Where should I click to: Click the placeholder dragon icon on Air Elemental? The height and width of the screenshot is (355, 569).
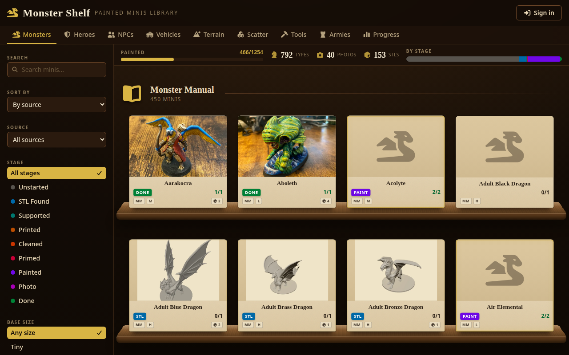click(505, 270)
